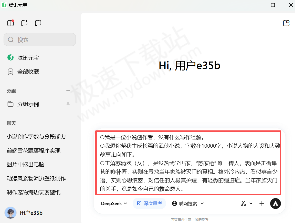Add a new group with plus icon
295x223 pixels.
pos(68,91)
